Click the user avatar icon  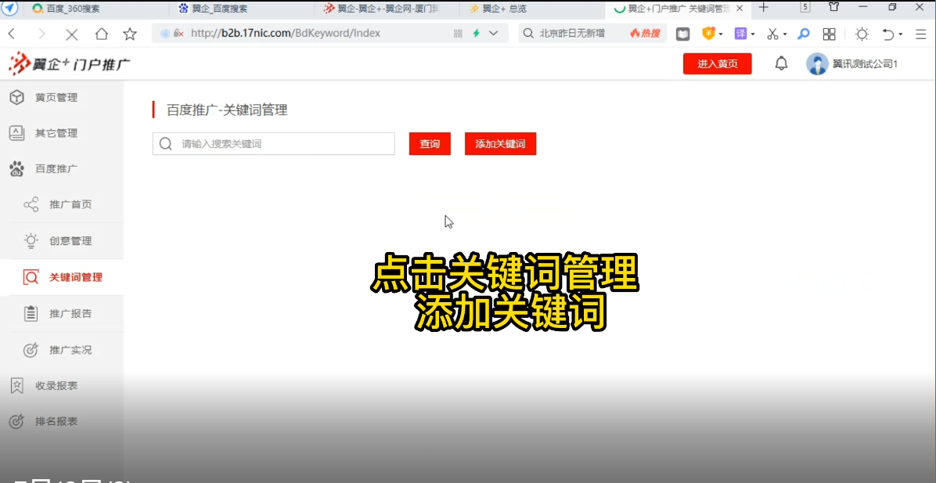click(x=817, y=64)
